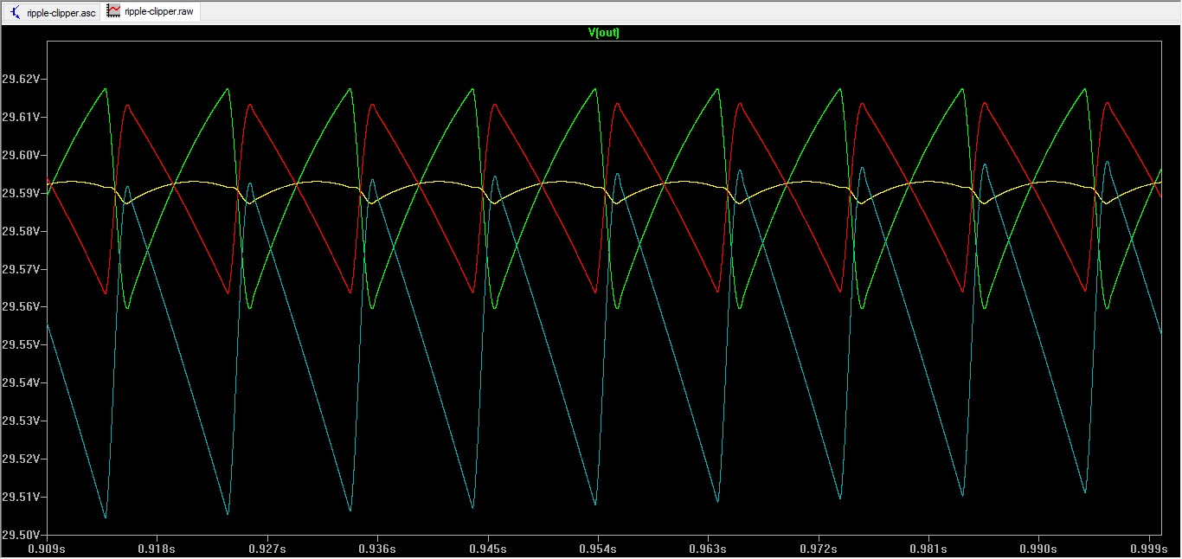Click the 0.990s time axis label
Image resolution: width=1182 pixels, height=559 pixels.
(1039, 549)
